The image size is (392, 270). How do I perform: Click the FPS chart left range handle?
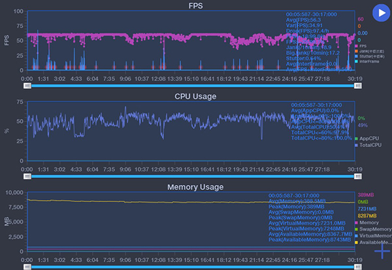[x=27, y=85]
